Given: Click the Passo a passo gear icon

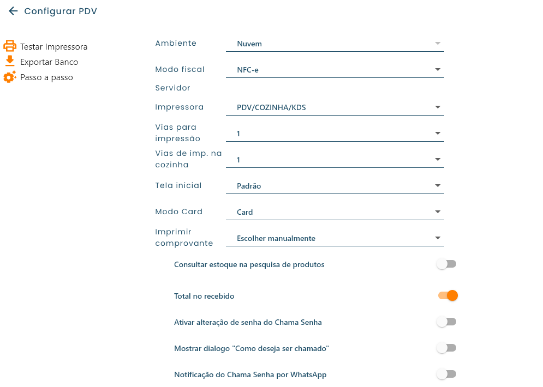Looking at the screenshot, I should tap(10, 77).
